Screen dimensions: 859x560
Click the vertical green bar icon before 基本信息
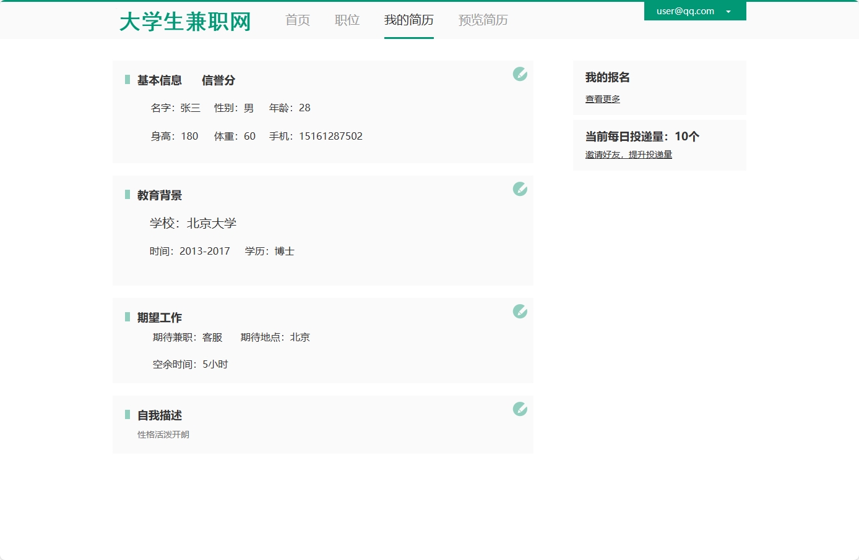(x=126, y=80)
